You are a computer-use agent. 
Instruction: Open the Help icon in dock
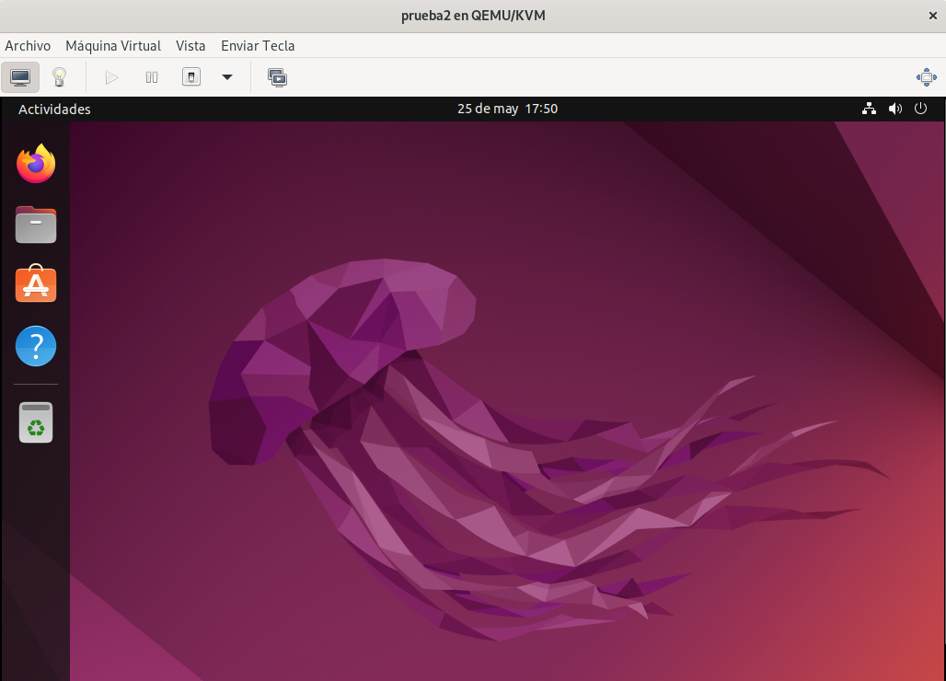click(36, 346)
